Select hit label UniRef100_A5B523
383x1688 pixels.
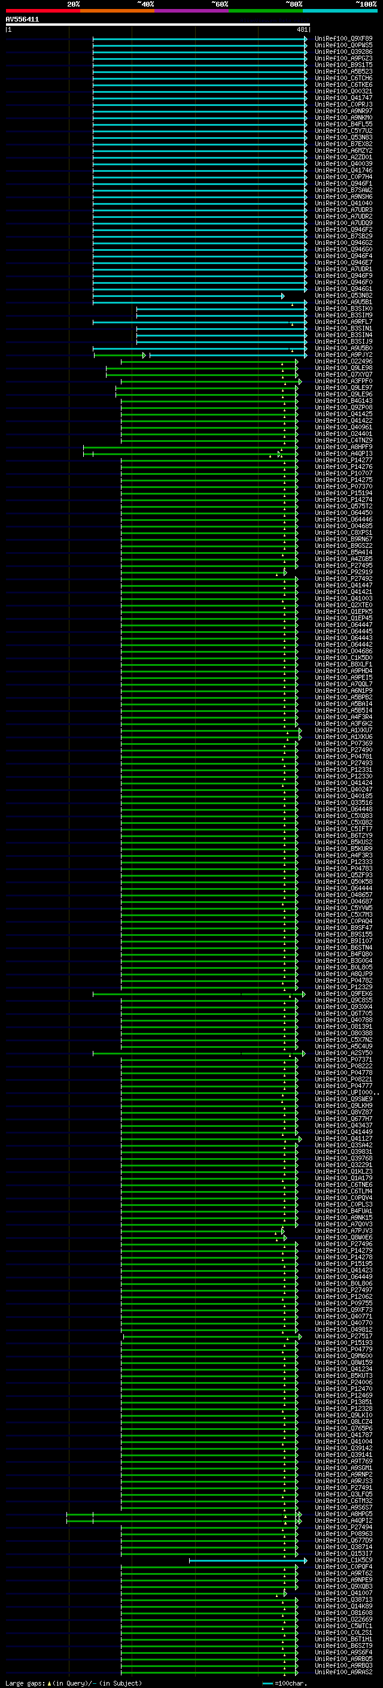(x=344, y=71)
